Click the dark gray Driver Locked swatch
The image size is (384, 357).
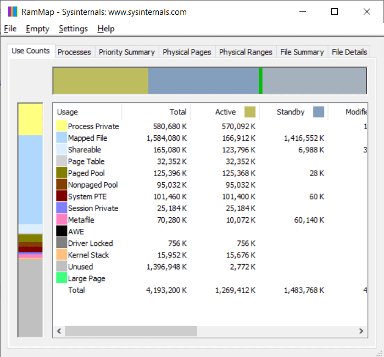point(62,243)
